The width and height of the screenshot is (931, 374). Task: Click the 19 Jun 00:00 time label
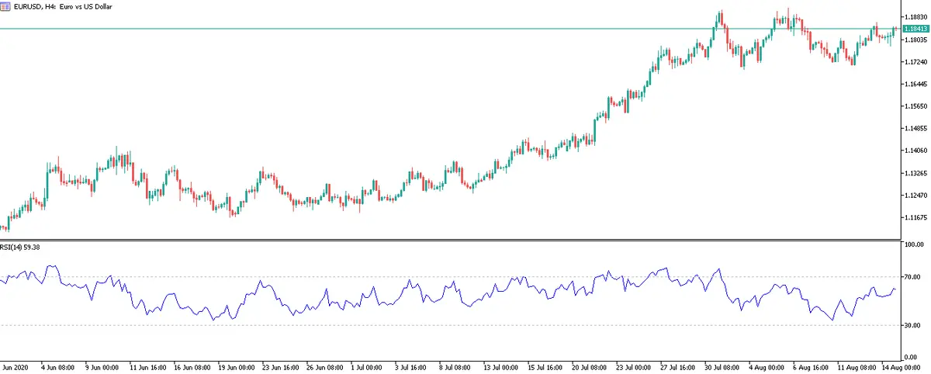235,365
